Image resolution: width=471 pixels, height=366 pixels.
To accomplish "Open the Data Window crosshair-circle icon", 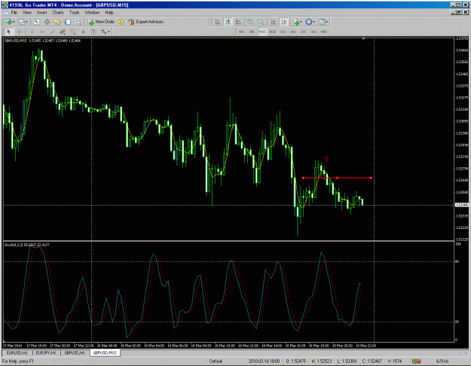I will point(47,22).
